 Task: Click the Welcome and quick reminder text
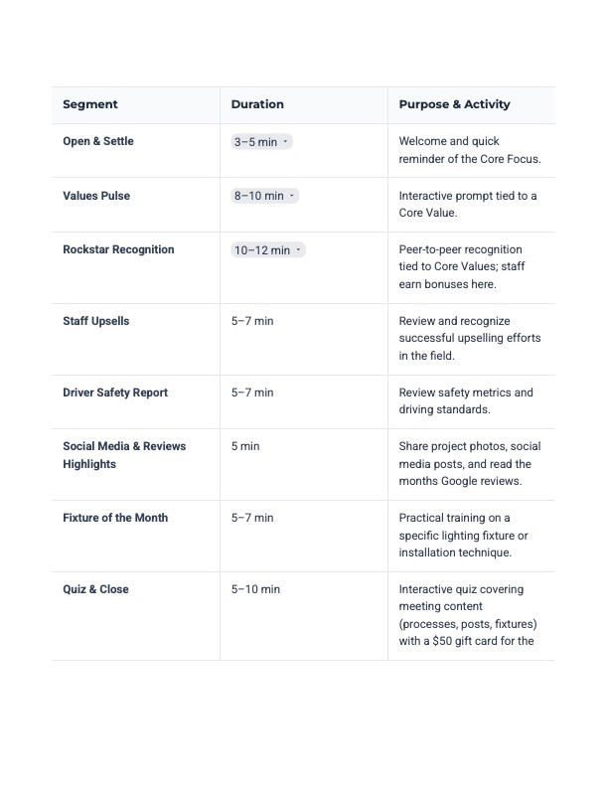pyautogui.click(x=470, y=150)
